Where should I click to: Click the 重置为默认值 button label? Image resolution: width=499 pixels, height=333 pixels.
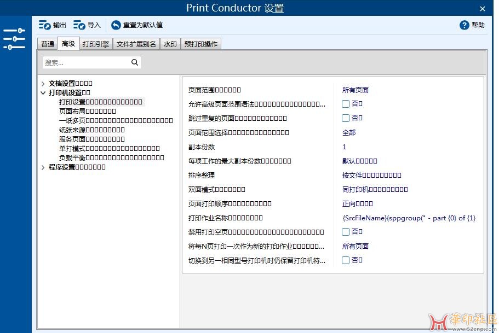point(143,25)
